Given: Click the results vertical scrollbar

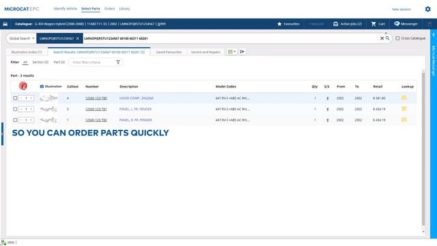Looking at the screenshot, I should (423, 149).
